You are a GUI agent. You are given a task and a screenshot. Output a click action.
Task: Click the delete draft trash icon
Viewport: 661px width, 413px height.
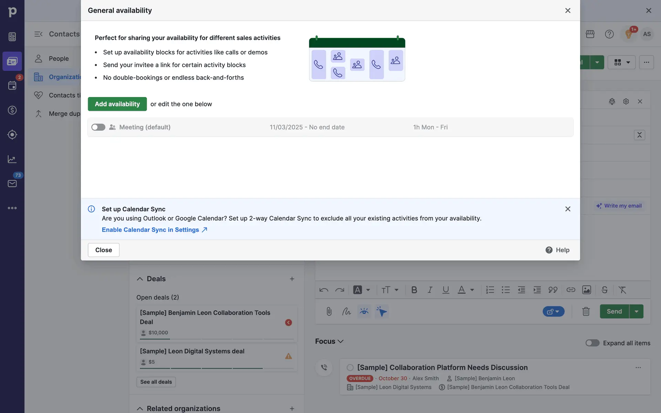[x=586, y=311]
